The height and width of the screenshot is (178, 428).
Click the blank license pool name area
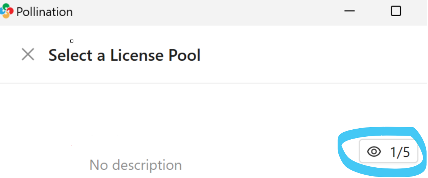111,142
